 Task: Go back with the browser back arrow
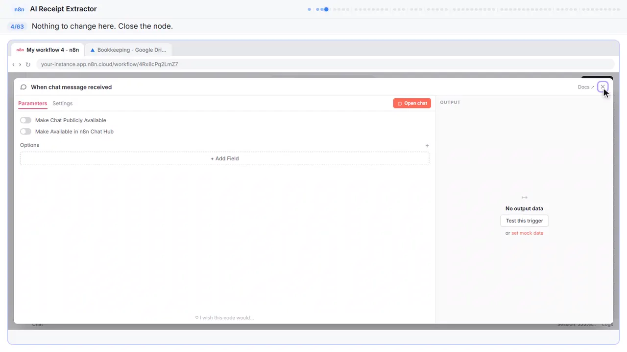point(13,65)
